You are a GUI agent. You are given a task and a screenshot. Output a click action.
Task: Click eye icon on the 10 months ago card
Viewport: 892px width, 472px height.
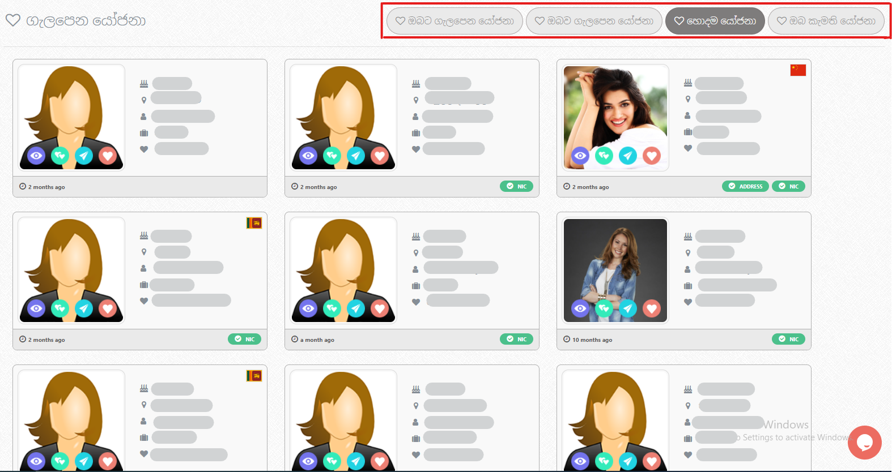coord(580,308)
